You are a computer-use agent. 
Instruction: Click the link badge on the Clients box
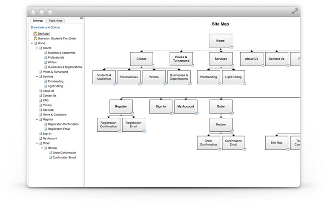coord(153,65)
